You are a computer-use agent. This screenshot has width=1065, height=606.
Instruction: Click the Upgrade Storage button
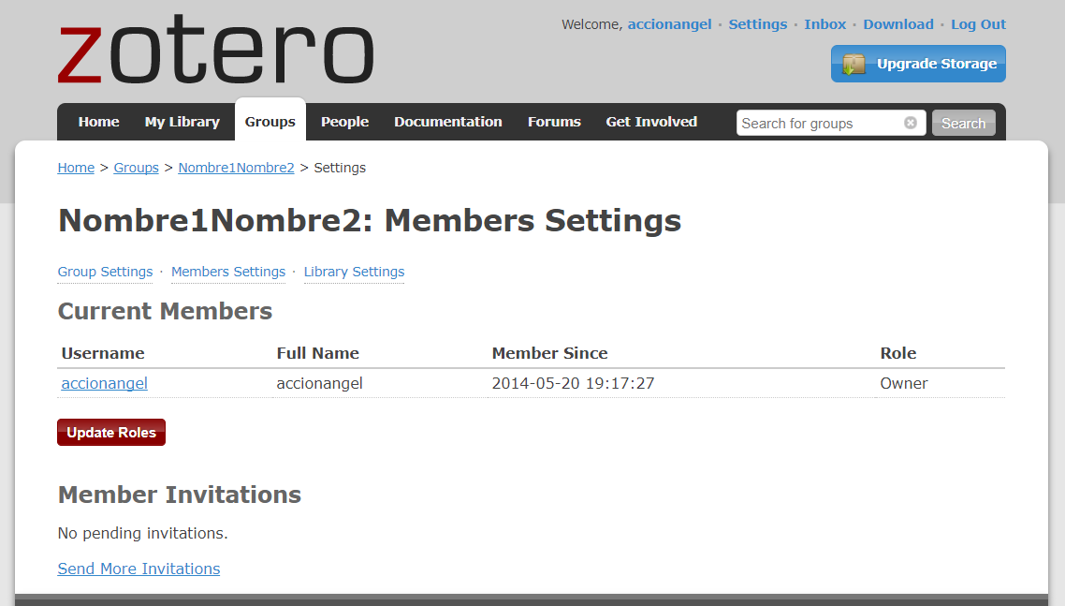(918, 64)
